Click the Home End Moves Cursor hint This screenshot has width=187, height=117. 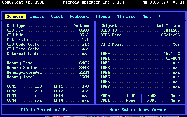tap(138, 110)
